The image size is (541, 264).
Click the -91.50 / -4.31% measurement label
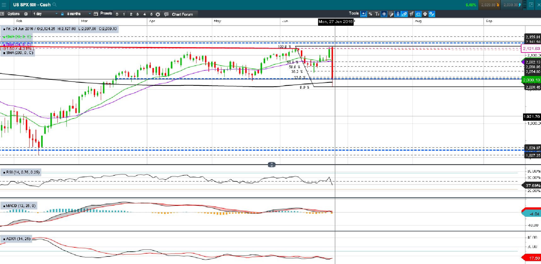pos(17,49)
